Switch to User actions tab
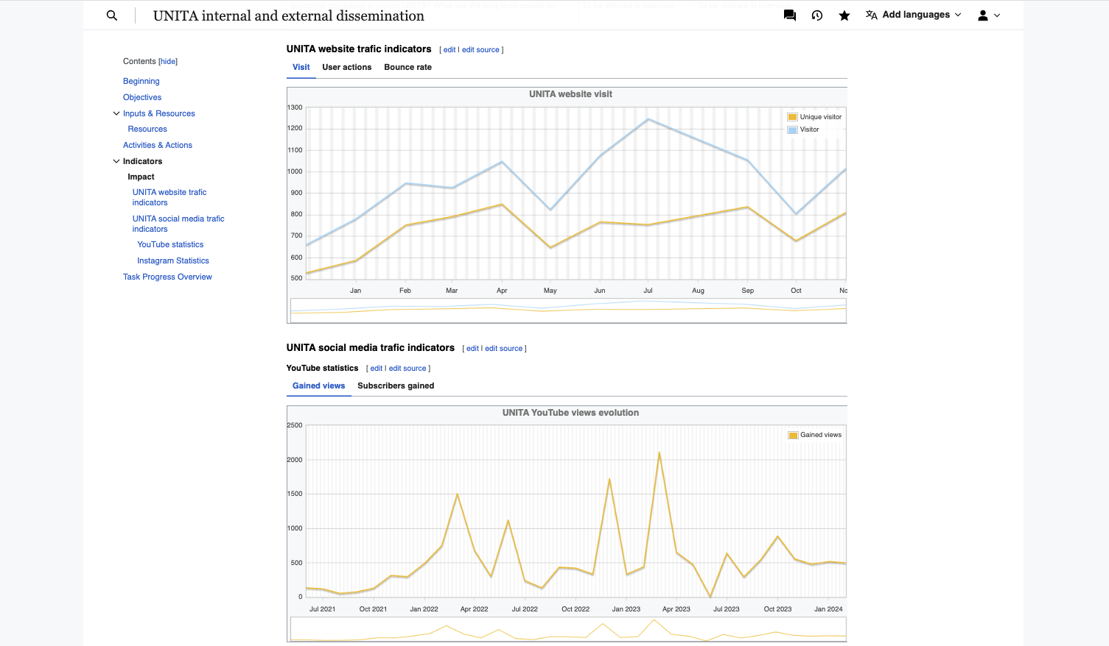 tap(347, 67)
